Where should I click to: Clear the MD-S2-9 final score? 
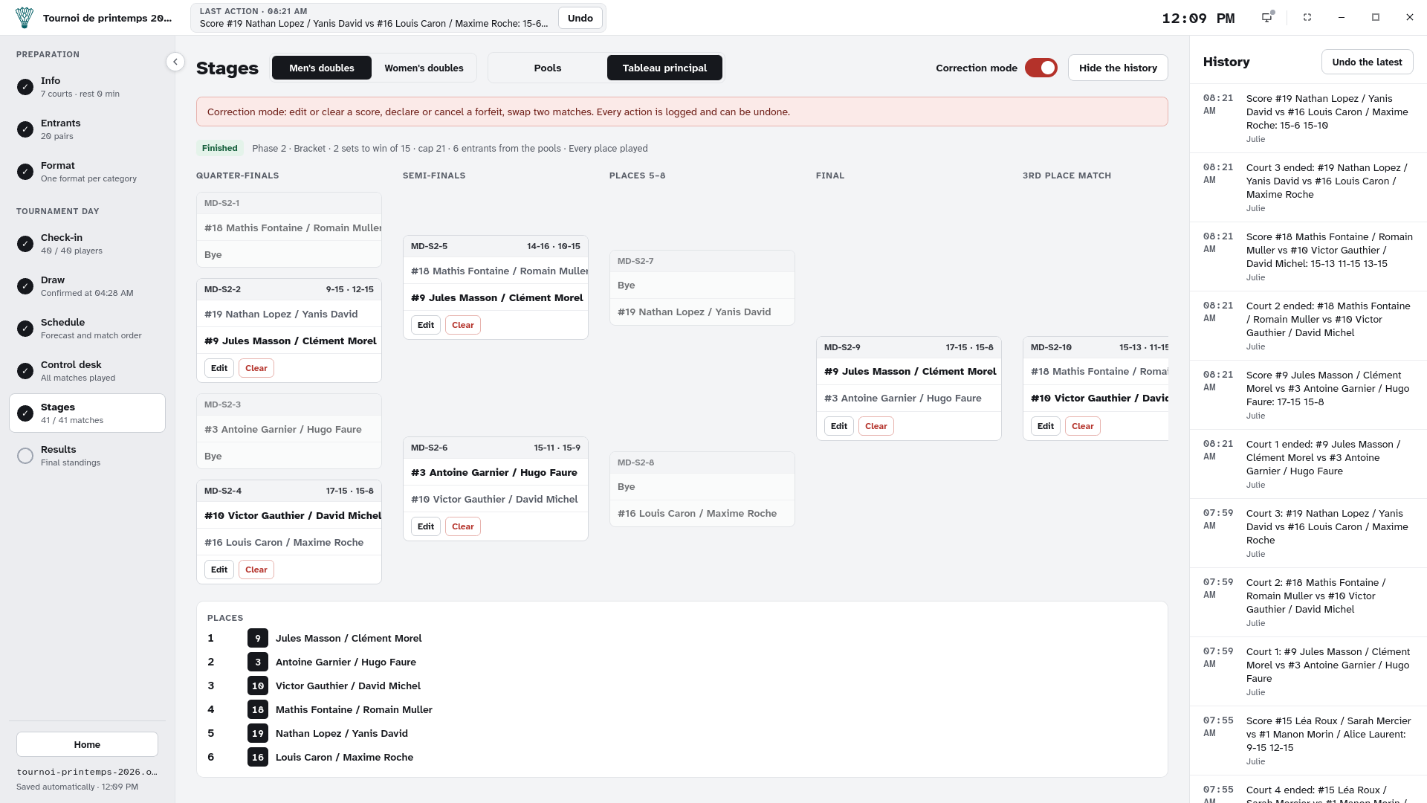[876, 426]
